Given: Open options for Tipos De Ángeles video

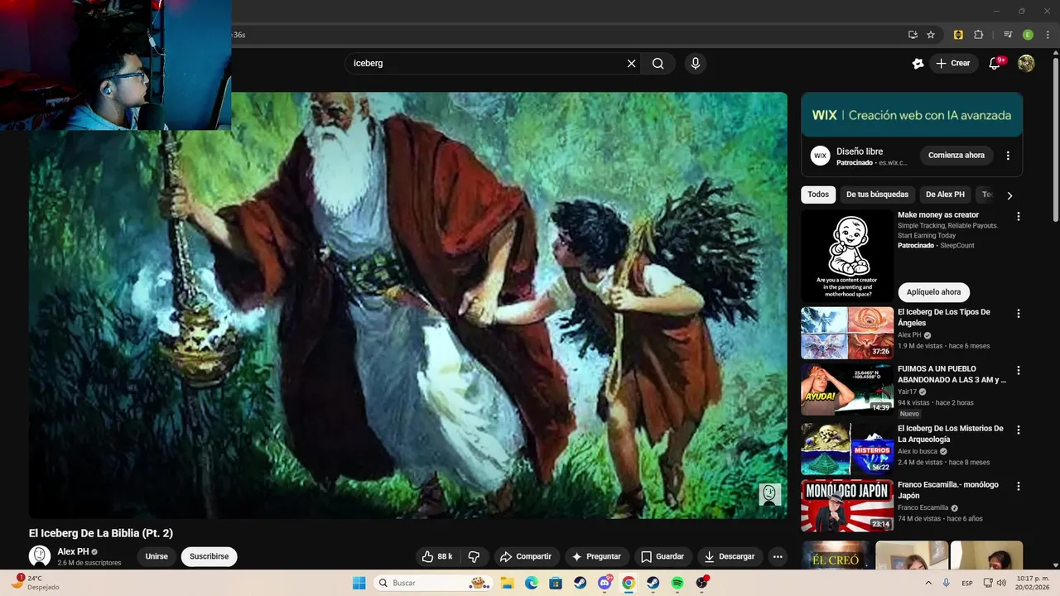Looking at the screenshot, I should [x=1019, y=314].
